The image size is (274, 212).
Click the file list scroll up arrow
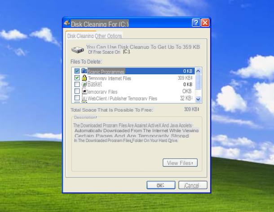(x=198, y=71)
